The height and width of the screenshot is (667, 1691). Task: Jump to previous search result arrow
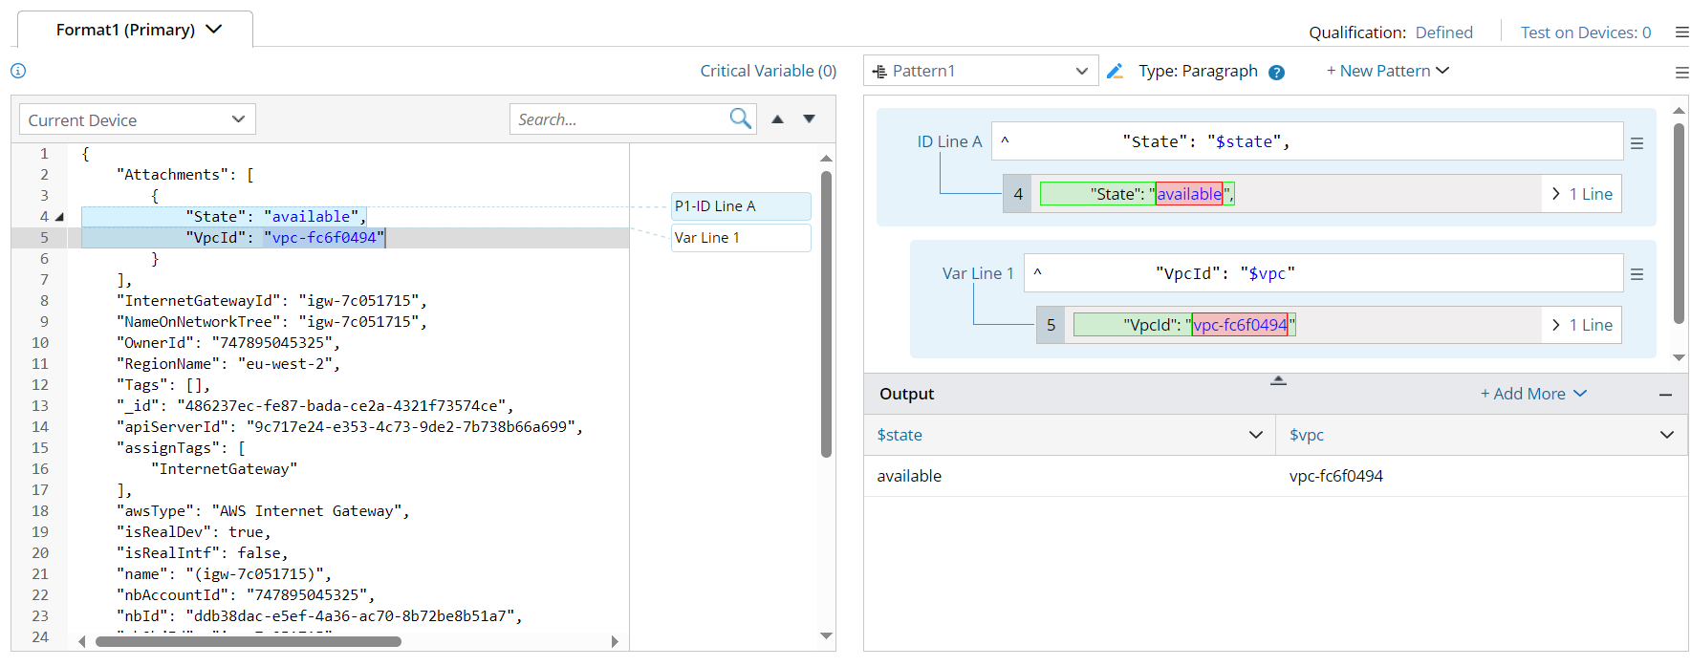778,119
